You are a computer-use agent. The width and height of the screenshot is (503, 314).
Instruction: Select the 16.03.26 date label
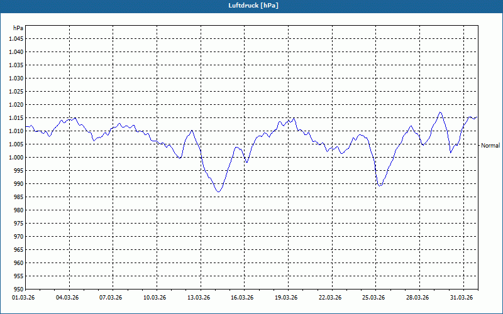pyautogui.click(x=242, y=298)
